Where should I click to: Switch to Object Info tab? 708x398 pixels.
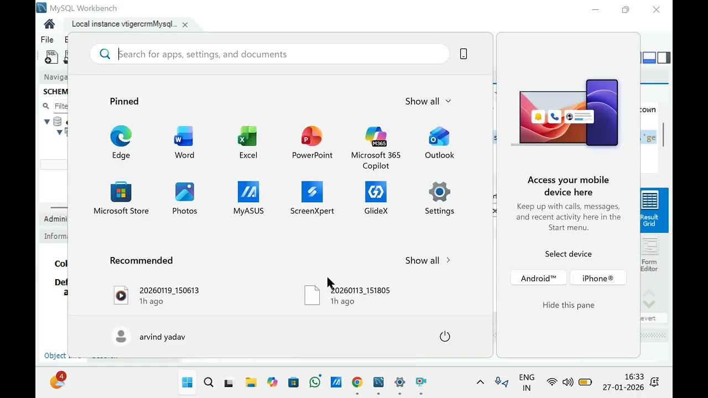coord(62,356)
